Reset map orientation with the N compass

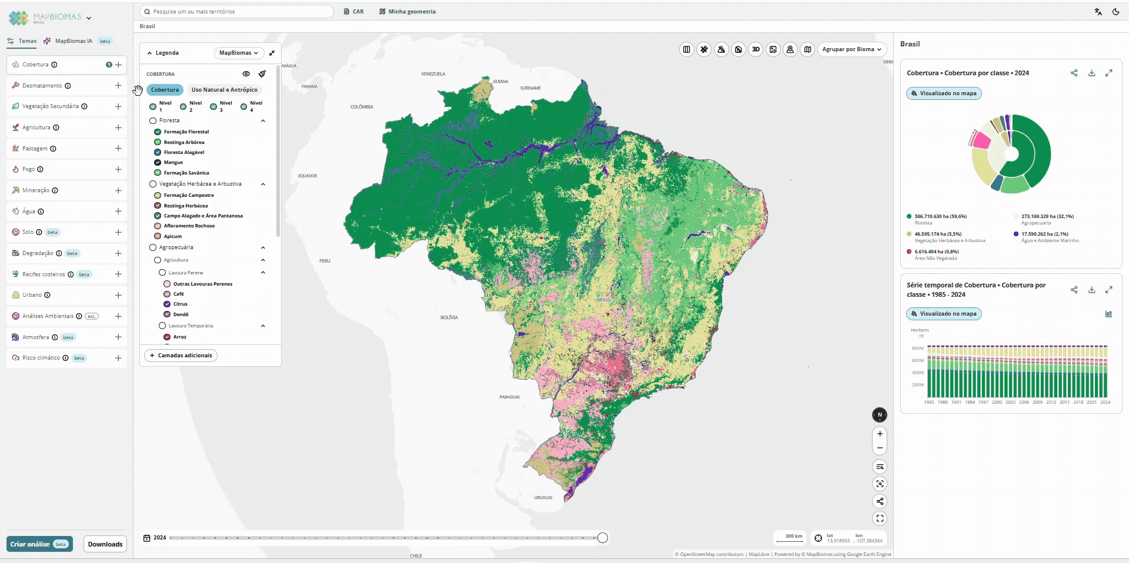(880, 415)
